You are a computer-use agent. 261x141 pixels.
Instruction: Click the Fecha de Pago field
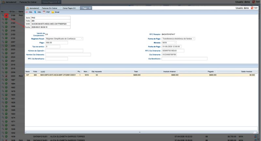[x=172, y=46]
